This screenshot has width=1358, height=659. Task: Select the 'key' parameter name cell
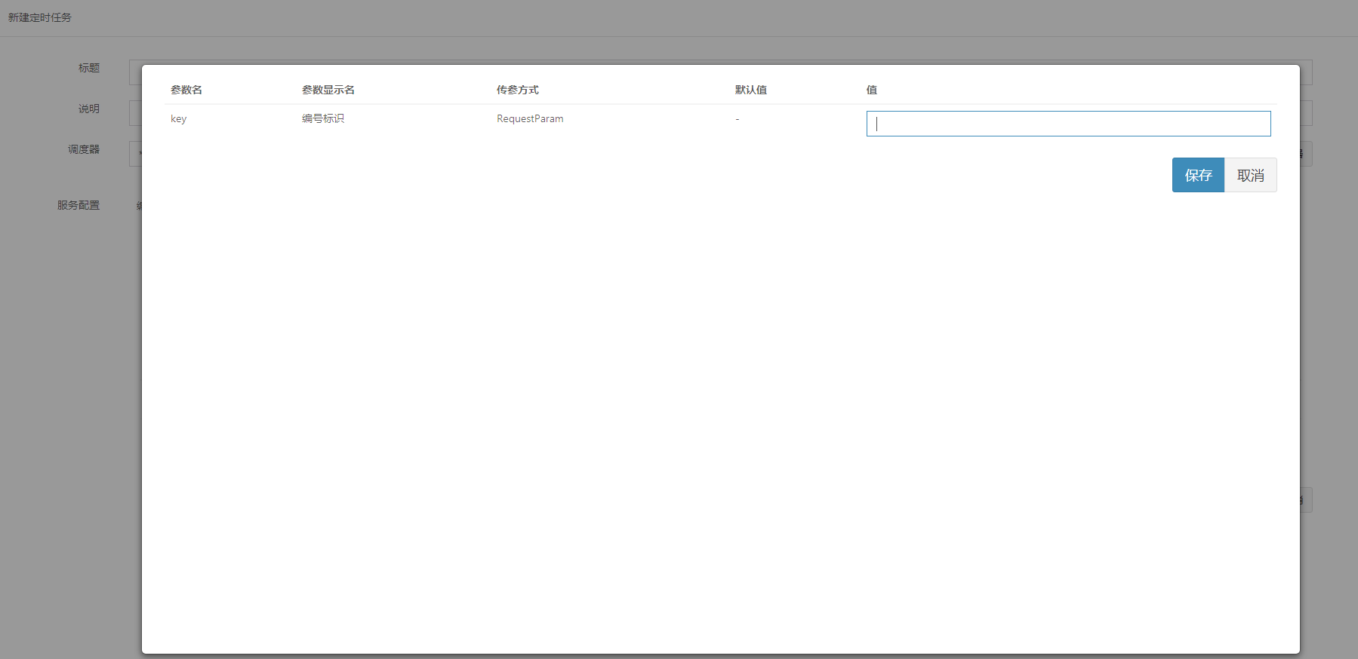point(178,119)
